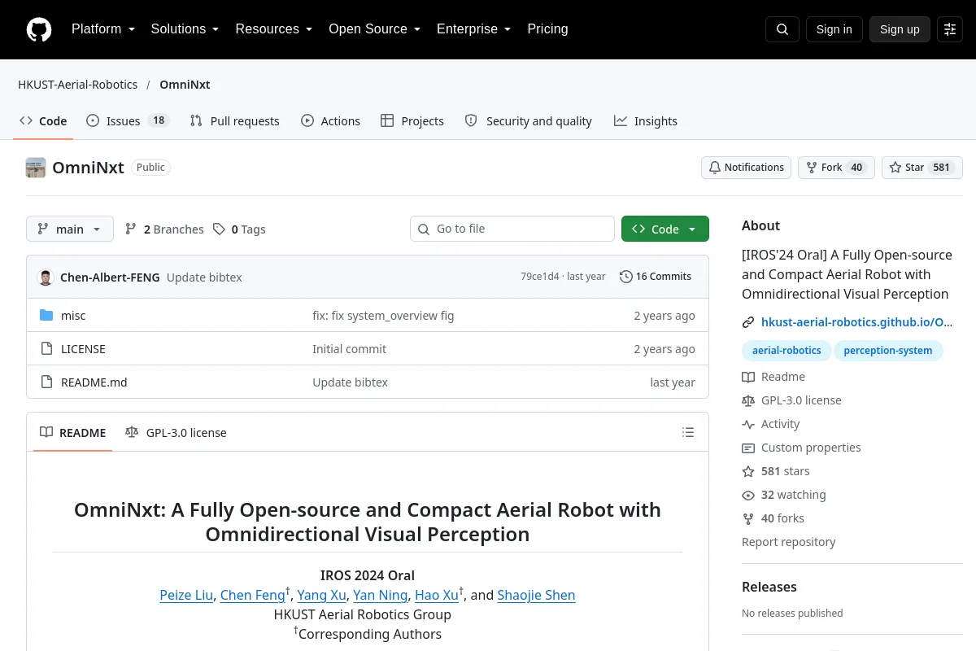The height and width of the screenshot is (651, 976).
Task: Click the Chen-Albert-FENG username link
Action: 110,277
